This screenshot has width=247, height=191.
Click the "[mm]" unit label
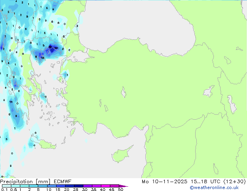[43, 182]
